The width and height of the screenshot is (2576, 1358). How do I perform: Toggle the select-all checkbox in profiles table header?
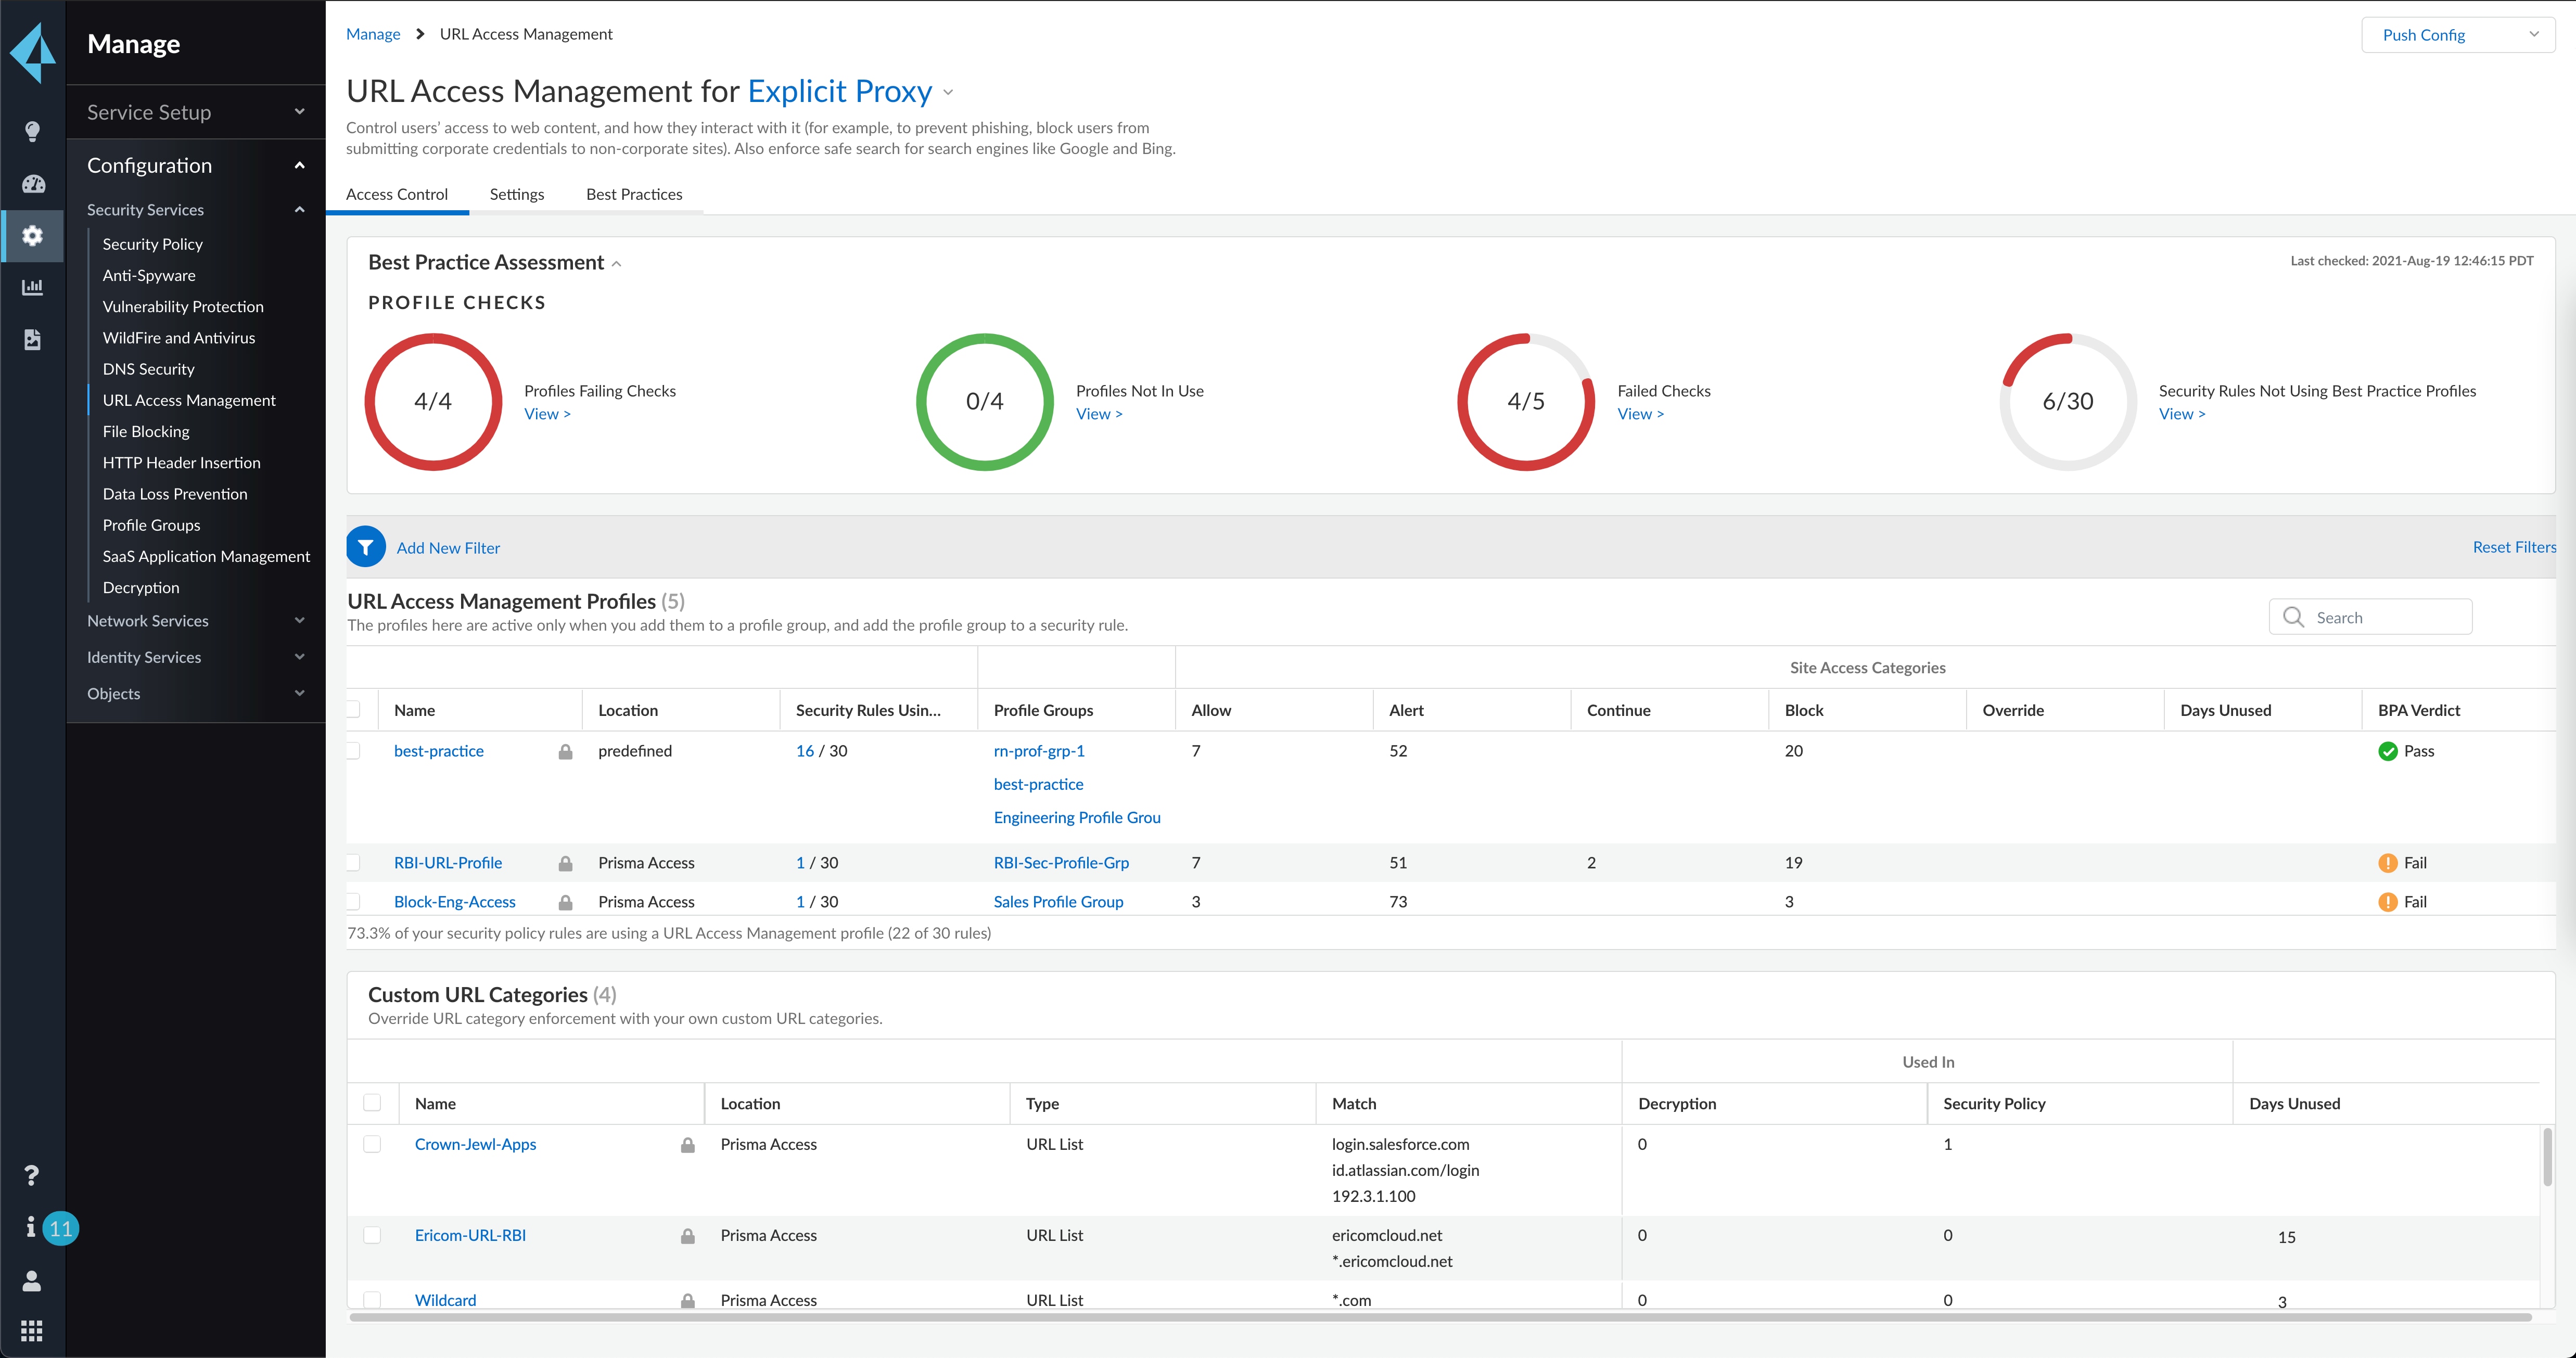tap(354, 710)
